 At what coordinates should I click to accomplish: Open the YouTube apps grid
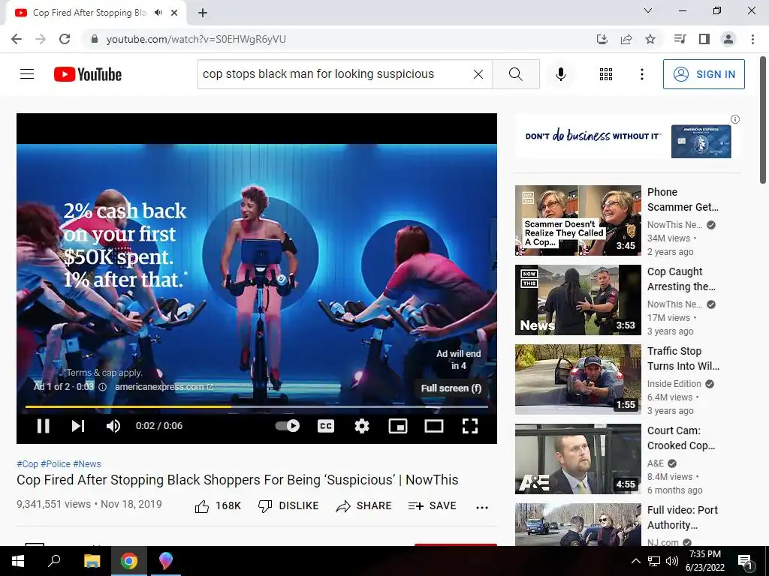coord(606,74)
